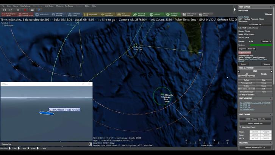Open Auto Engage Target
Screen dimensions: 275x155
point(9,14)
